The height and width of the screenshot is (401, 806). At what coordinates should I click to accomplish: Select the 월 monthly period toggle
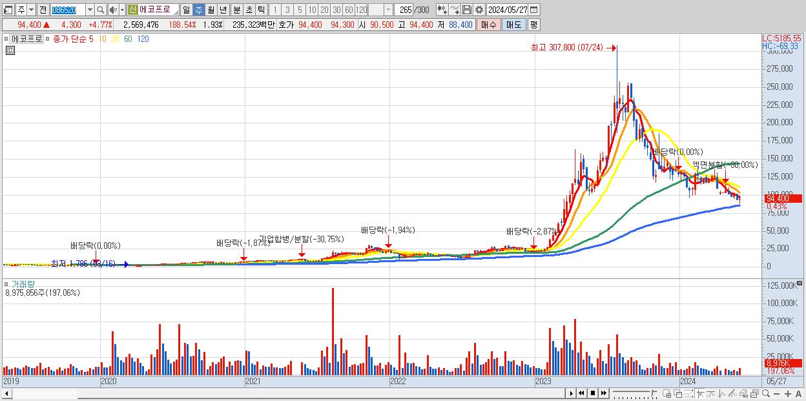coord(211,10)
